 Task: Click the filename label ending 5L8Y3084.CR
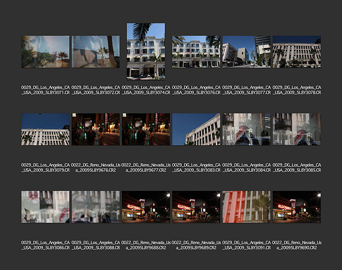coord(247,167)
